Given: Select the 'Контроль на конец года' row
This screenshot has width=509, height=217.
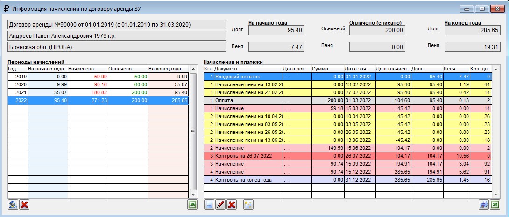Looking at the screenshot, I should 347,180.
